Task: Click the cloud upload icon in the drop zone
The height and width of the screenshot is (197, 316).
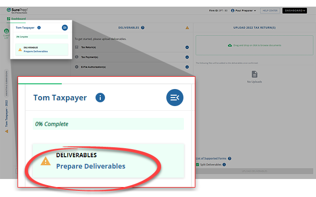Action: pyautogui.click(x=230, y=45)
